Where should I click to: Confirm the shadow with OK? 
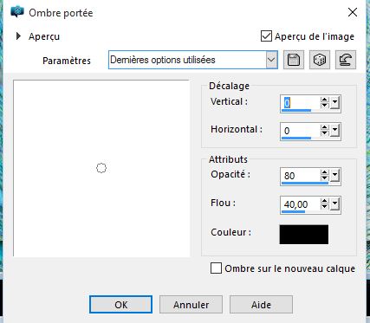[120, 305]
